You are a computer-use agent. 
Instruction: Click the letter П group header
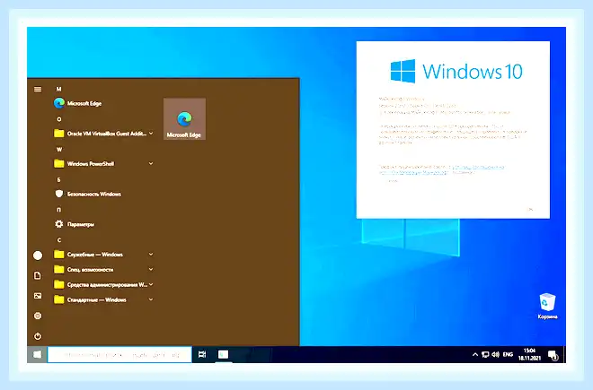click(x=58, y=210)
